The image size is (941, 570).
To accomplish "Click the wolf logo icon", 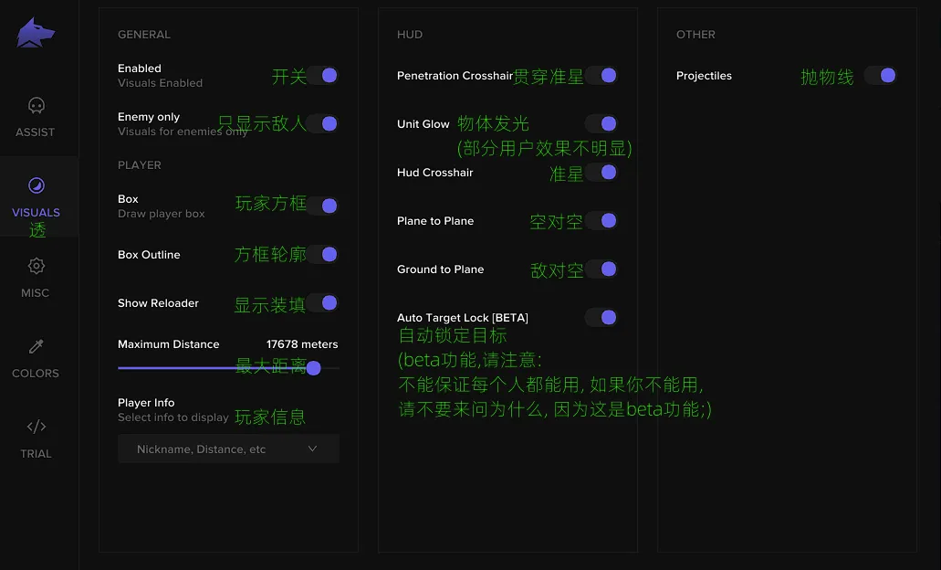I will [x=36, y=33].
